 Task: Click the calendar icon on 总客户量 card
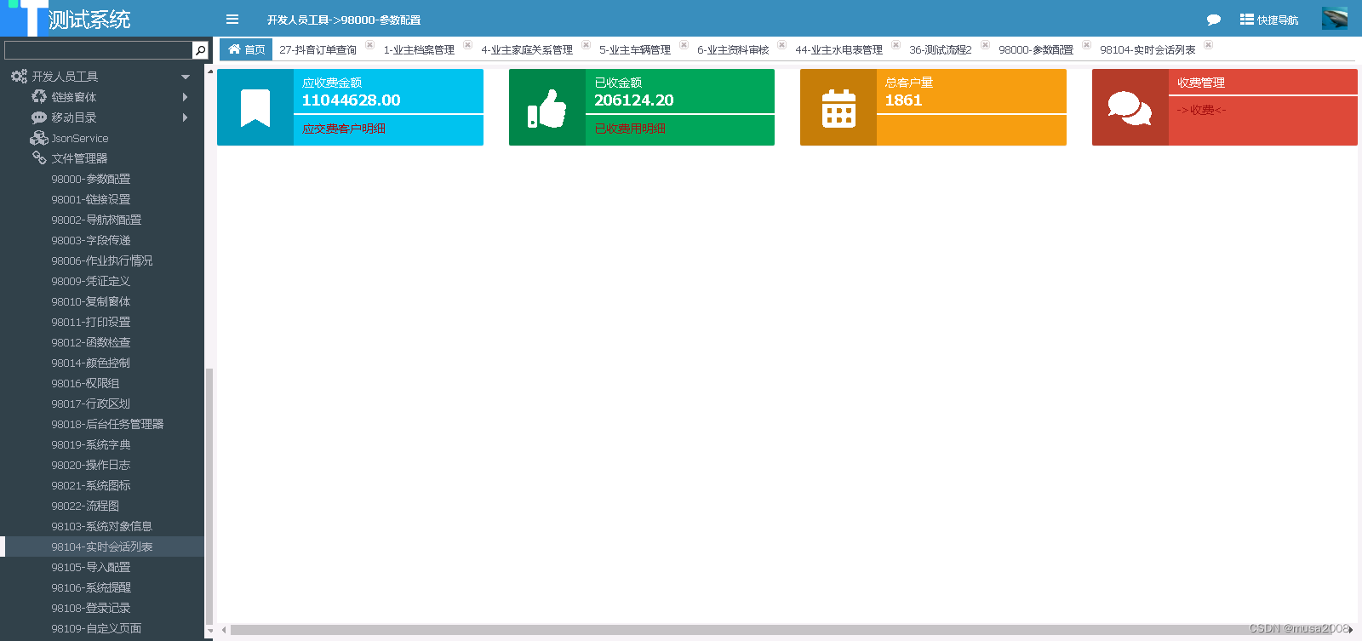click(838, 108)
